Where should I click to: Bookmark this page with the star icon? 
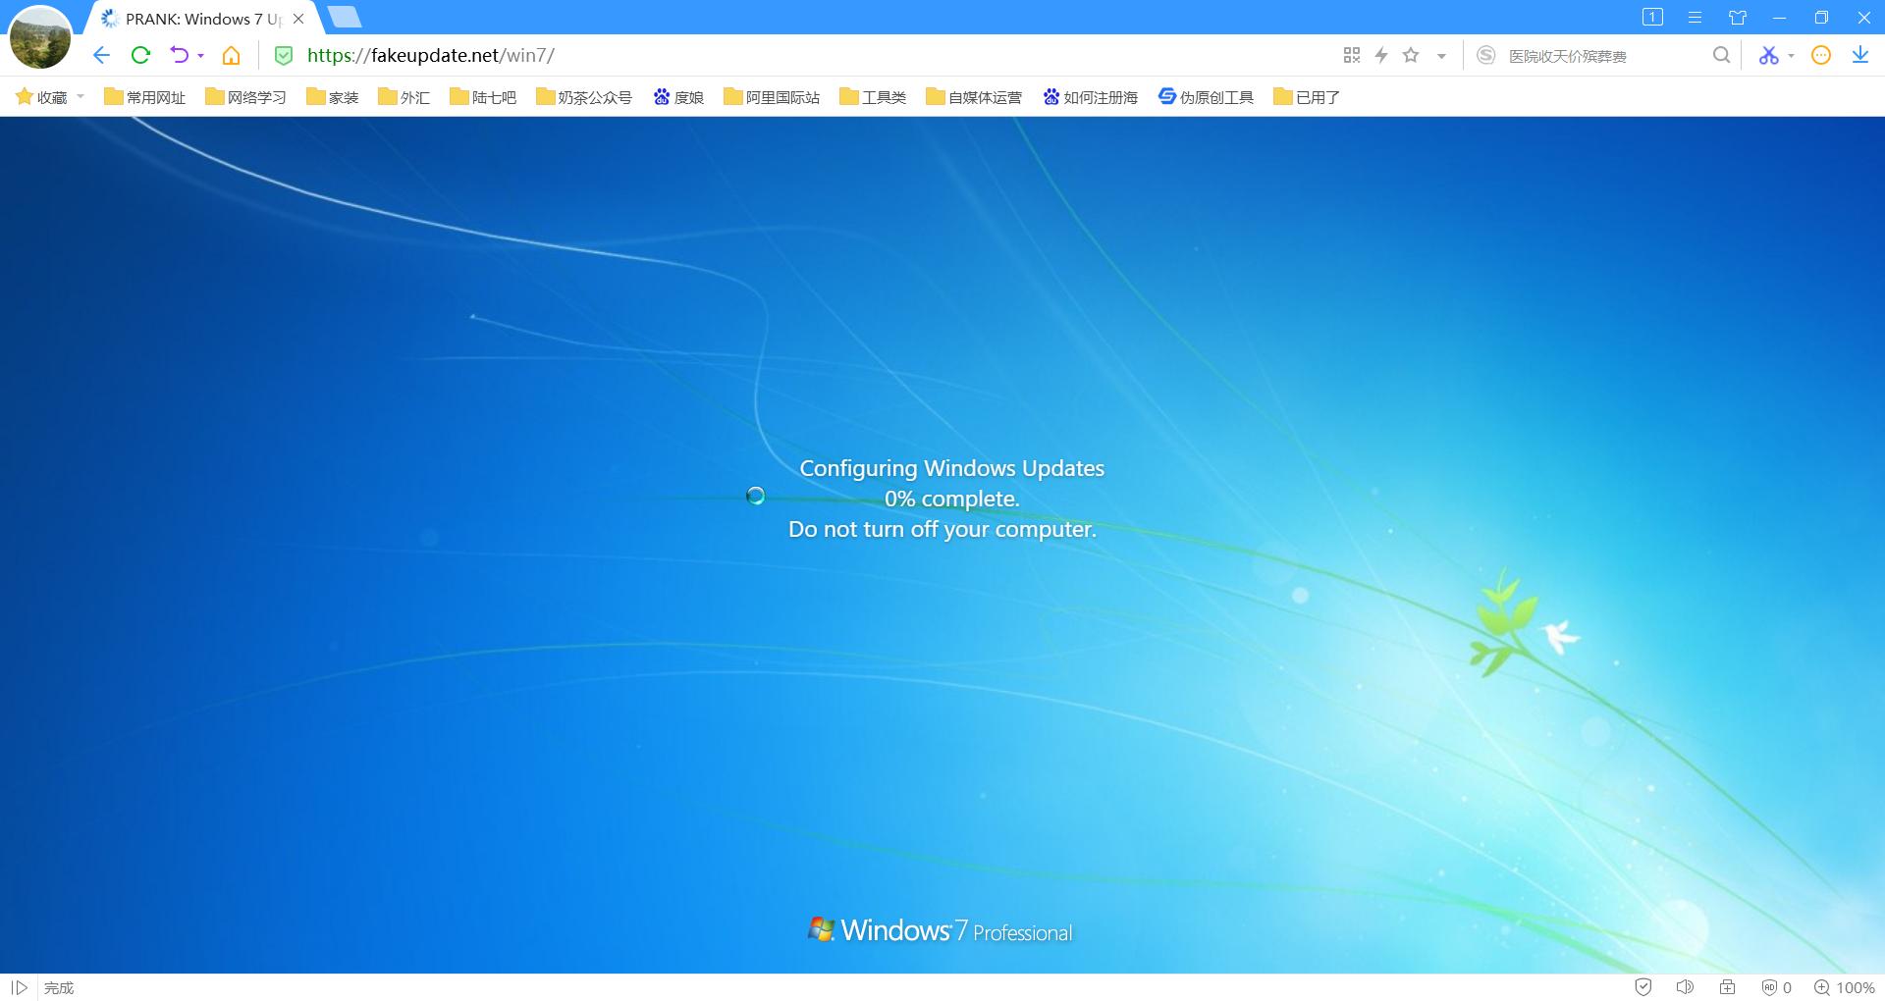click(1411, 55)
